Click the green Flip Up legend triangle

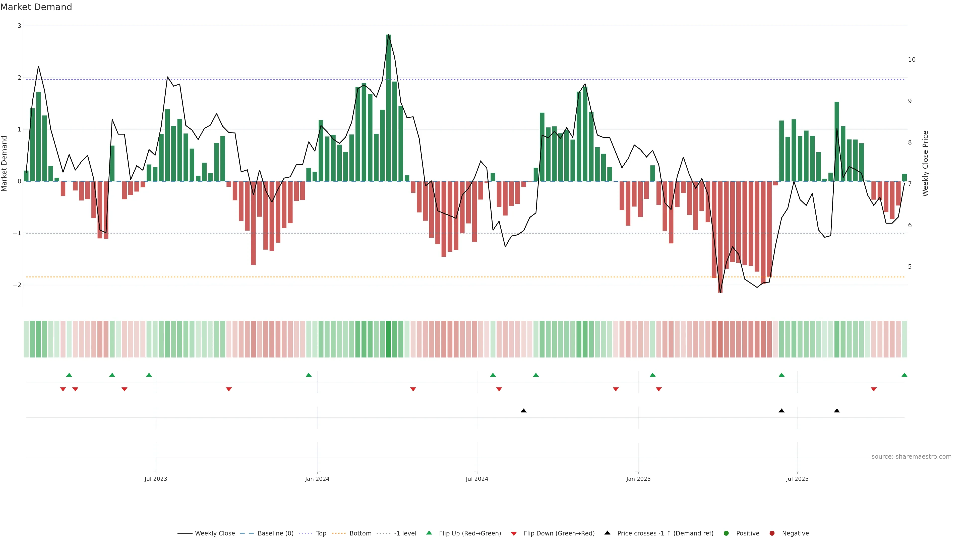pos(429,533)
